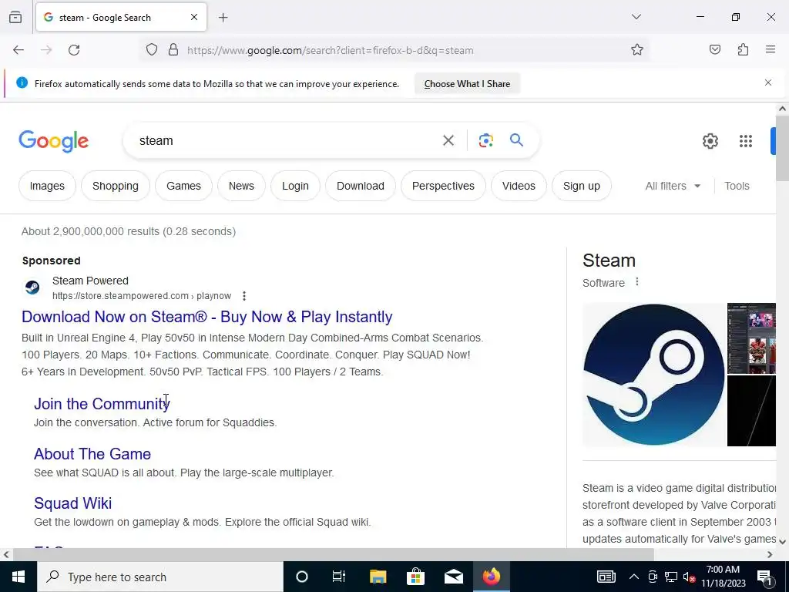789x592 pixels.
Task: Open a new browser tab
Action: coord(223,18)
